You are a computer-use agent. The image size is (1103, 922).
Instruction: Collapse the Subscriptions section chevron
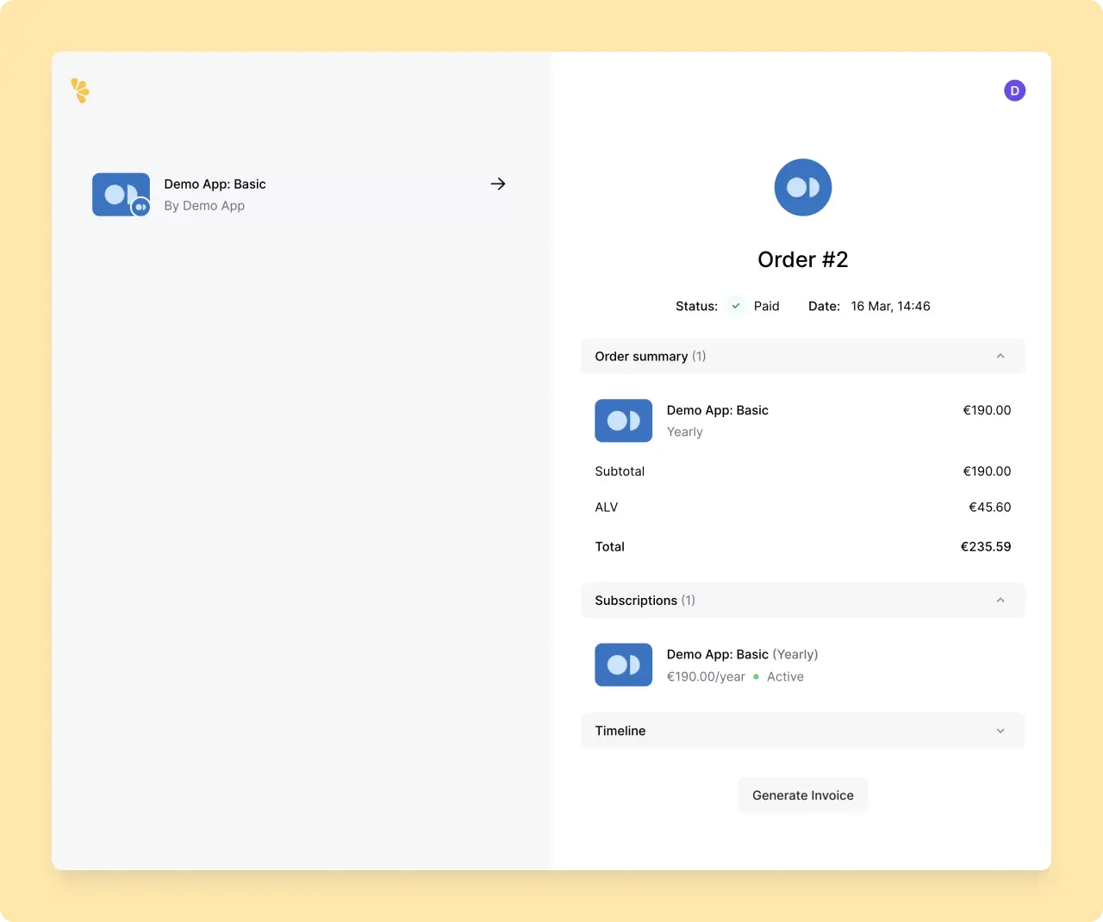[x=1000, y=601]
